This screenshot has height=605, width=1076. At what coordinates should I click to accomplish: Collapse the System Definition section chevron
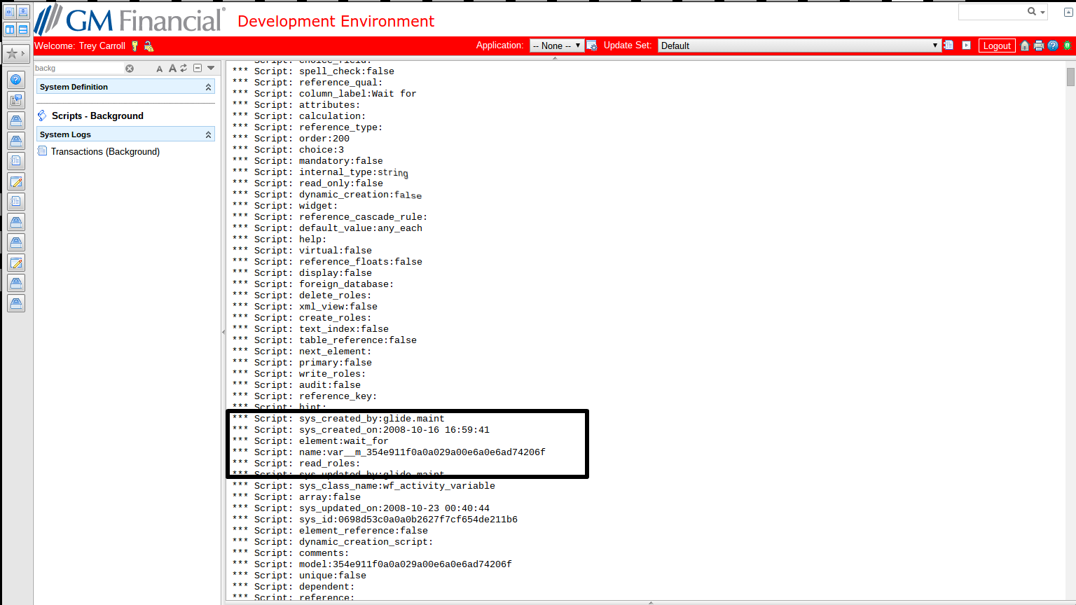pyautogui.click(x=208, y=87)
